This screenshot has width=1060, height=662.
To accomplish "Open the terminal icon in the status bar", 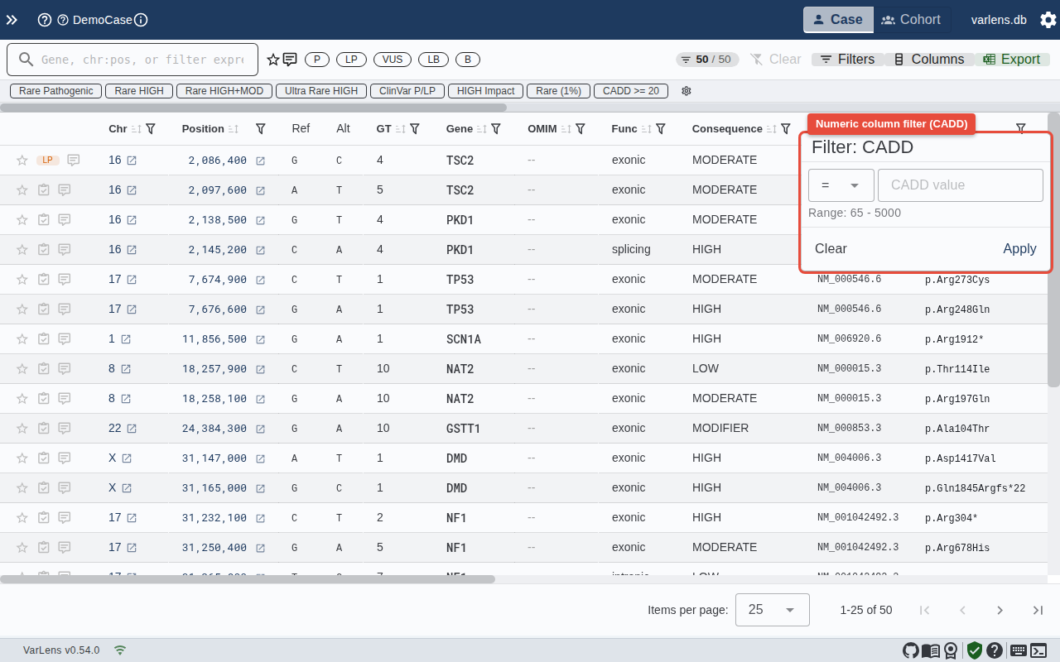I will 1038,650.
